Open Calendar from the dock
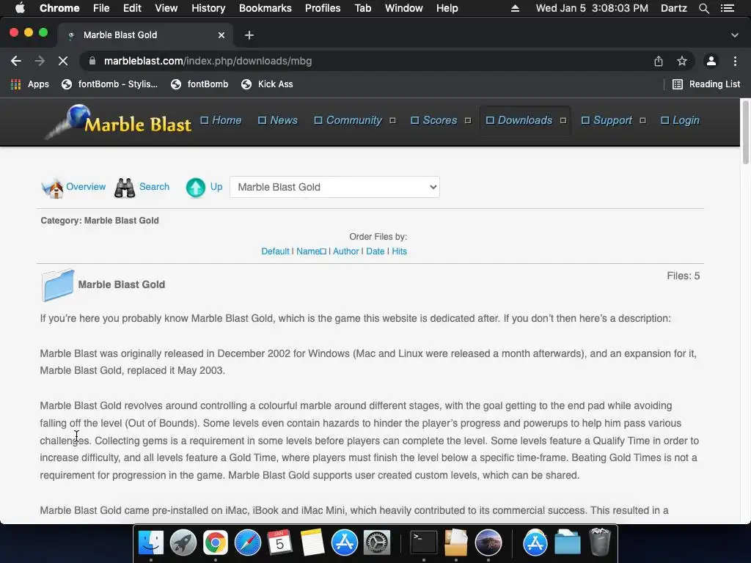Screen dimensions: 751x563 [x=279, y=542]
